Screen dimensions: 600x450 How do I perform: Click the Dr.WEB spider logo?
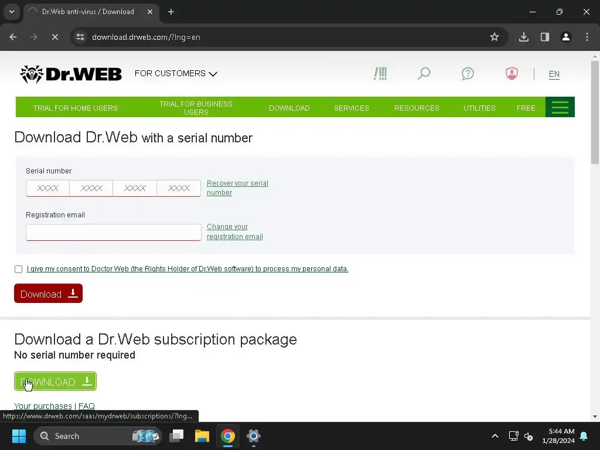[70, 74]
